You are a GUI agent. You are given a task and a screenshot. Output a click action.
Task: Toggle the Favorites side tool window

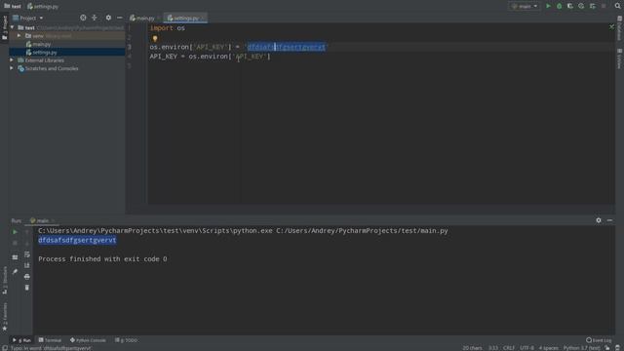pyautogui.click(x=4, y=316)
